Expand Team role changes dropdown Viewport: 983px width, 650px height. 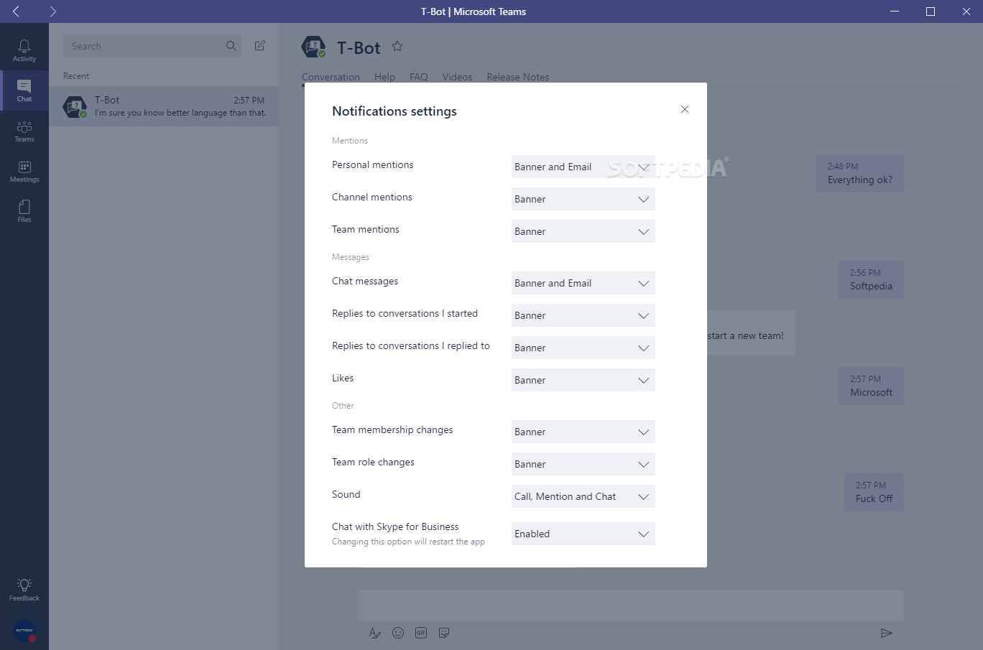(583, 464)
